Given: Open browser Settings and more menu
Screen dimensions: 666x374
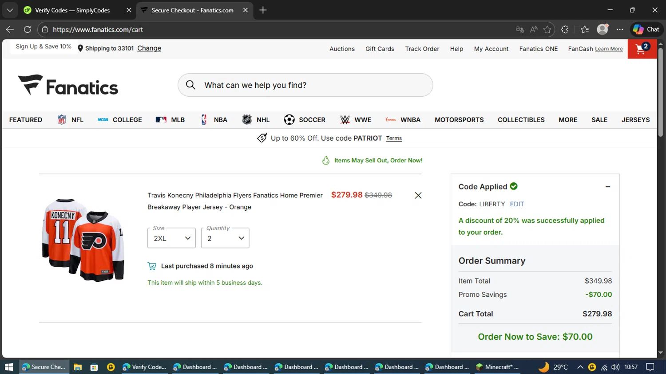Looking at the screenshot, I should [x=620, y=29].
